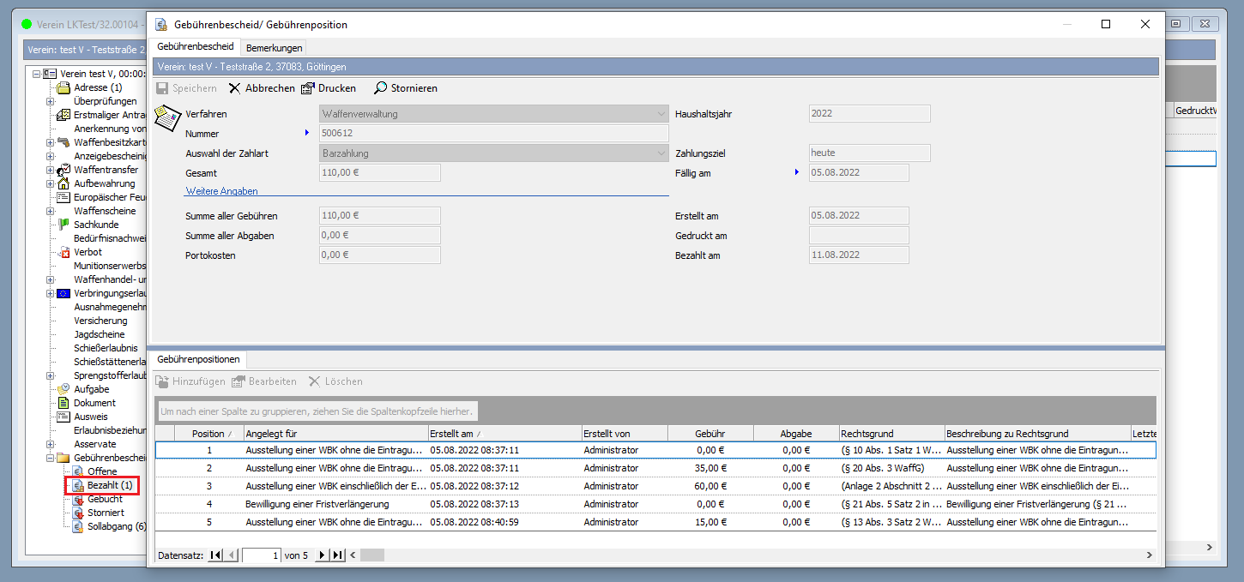This screenshot has height=582, width=1244.
Task: Open the Weitere Angaben link
Action: (x=221, y=191)
